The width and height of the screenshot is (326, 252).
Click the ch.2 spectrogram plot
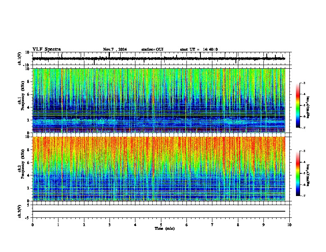(x=159, y=169)
